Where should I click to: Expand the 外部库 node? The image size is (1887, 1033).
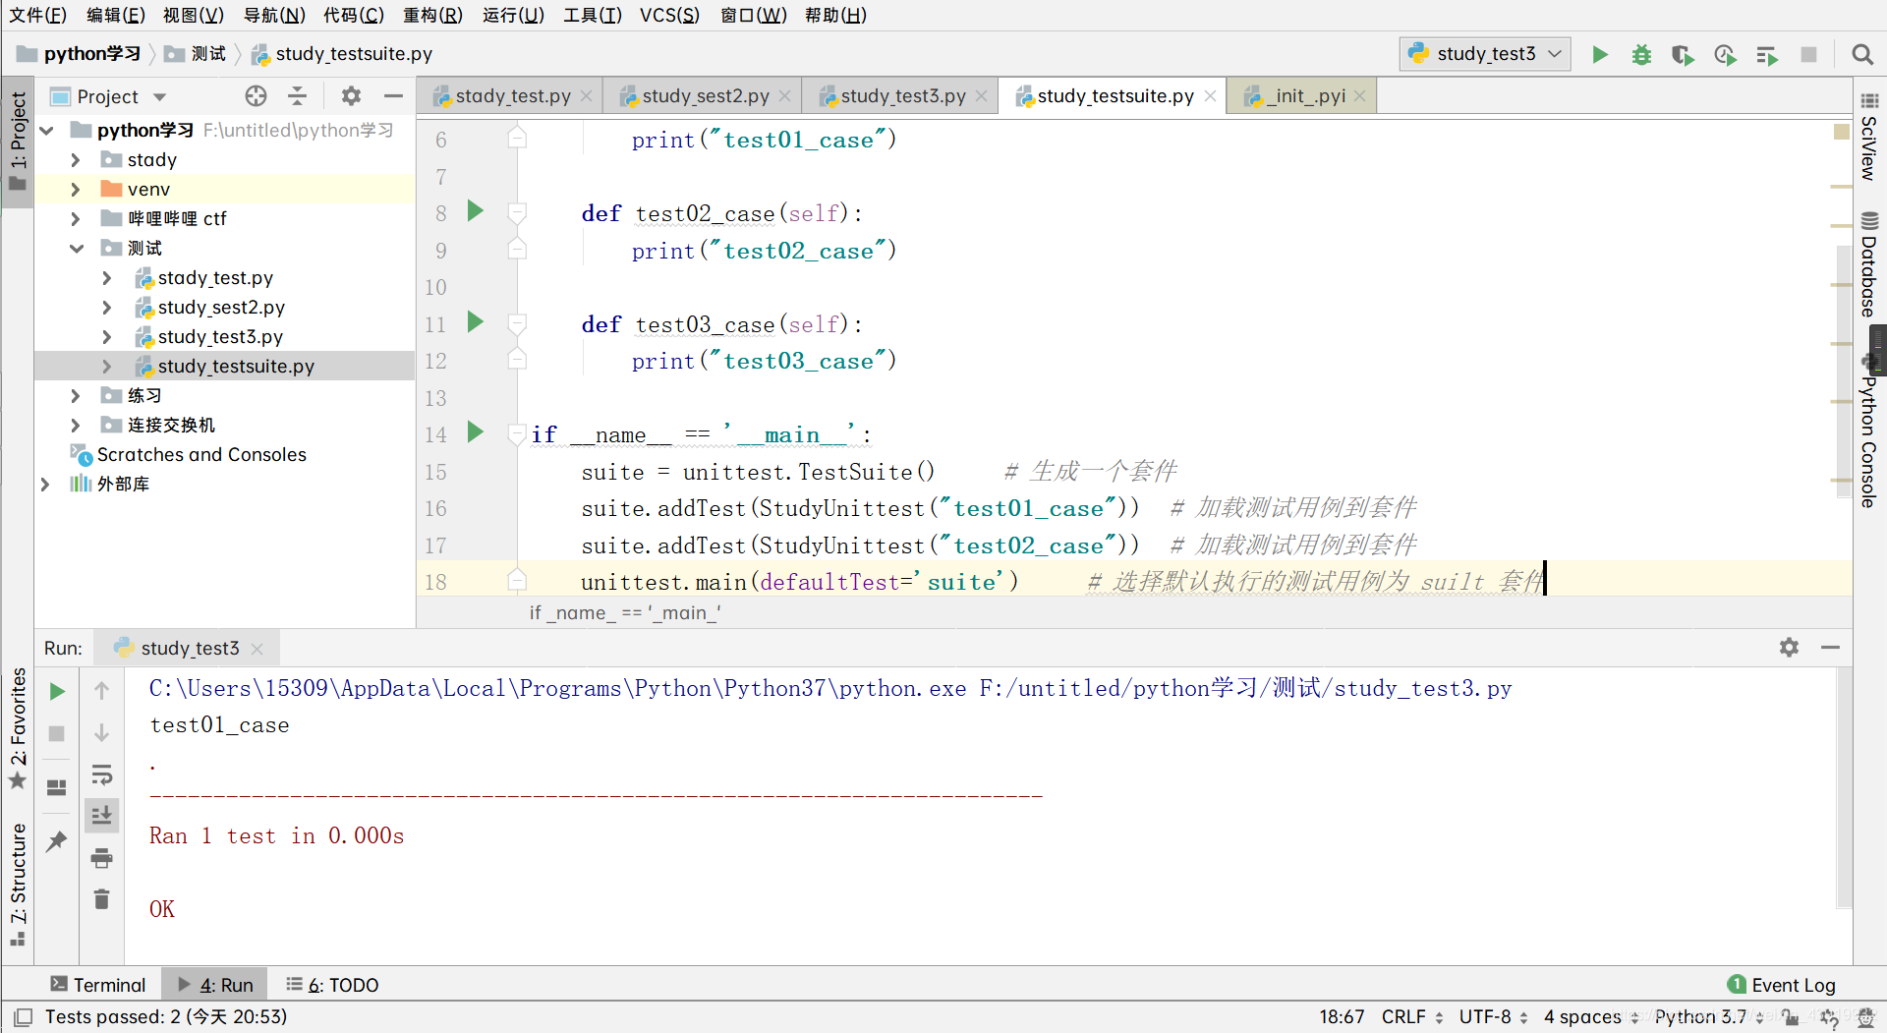click(x=46, y=484)
